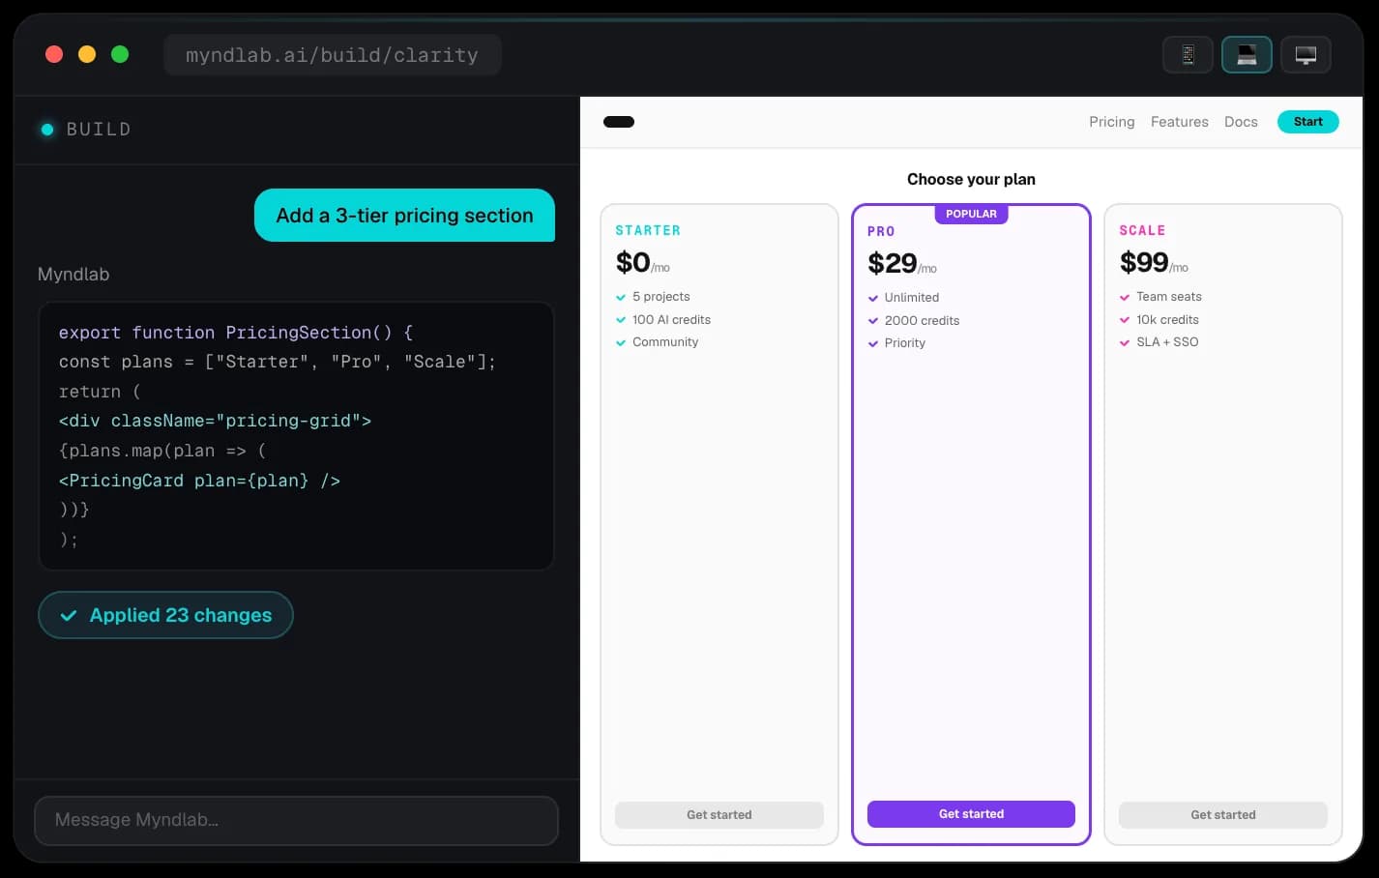Click the PRO plan label
This screenshot has width=1379, height=878.
[x=881, y=231]
